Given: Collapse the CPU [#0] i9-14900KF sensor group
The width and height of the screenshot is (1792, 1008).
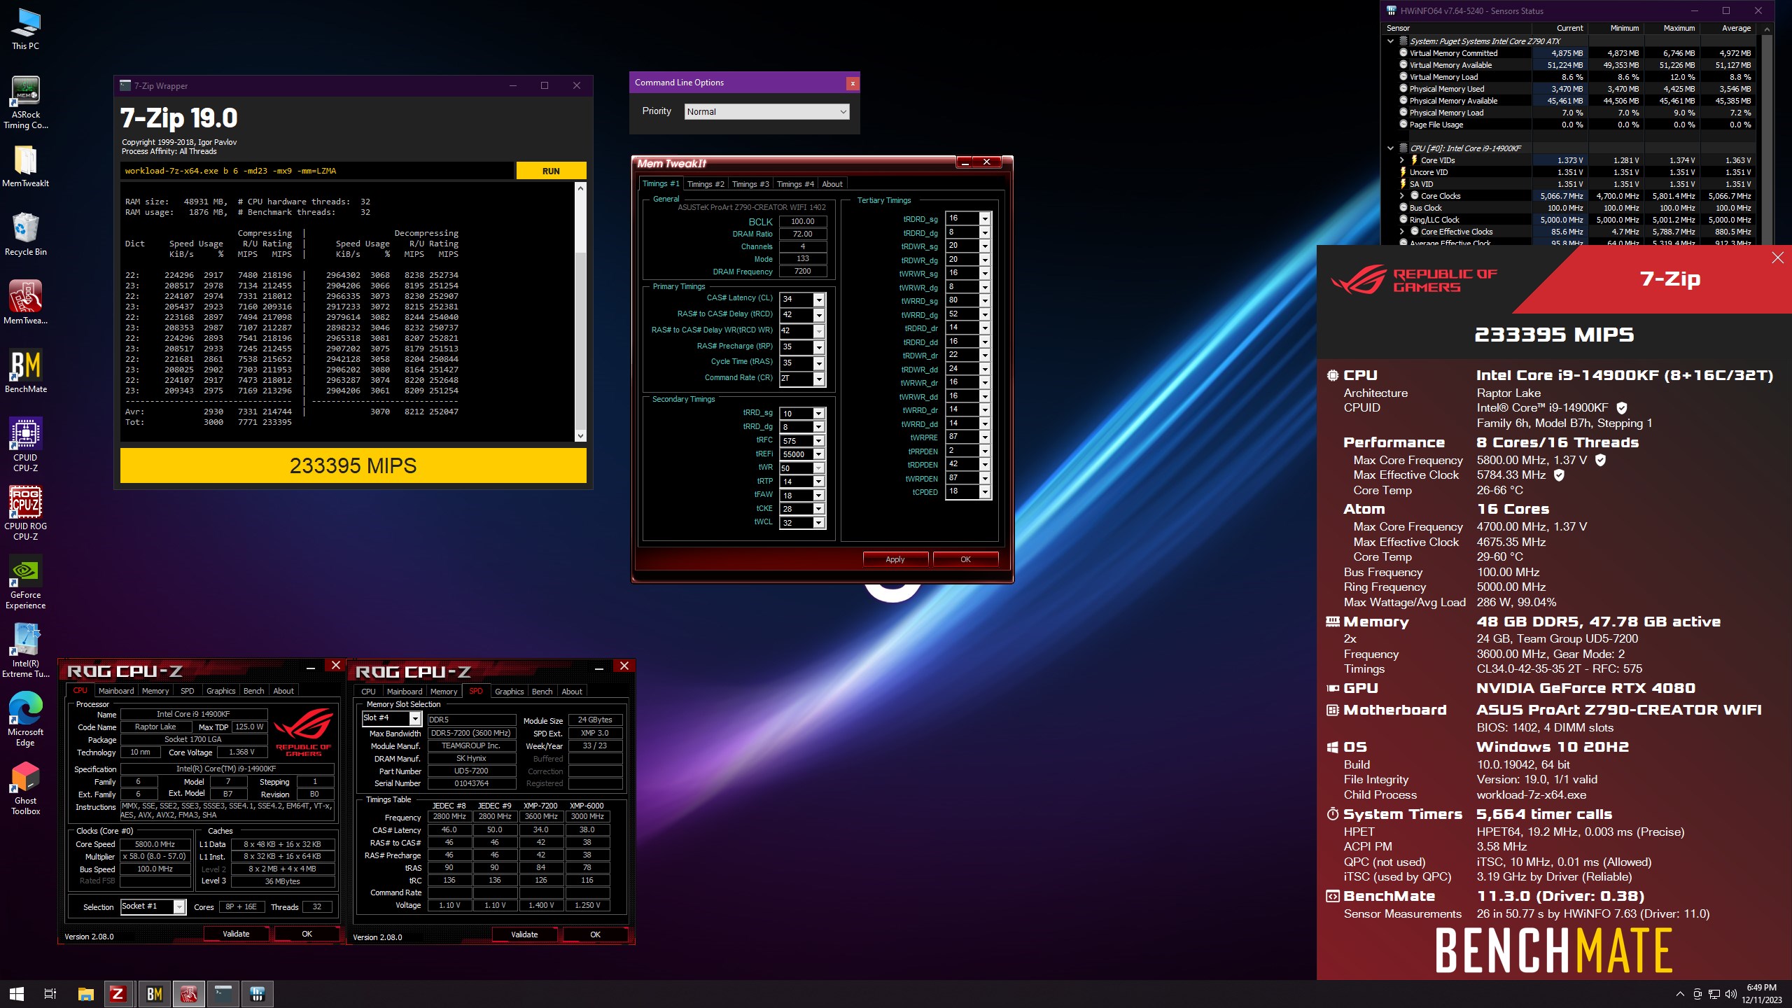Looking at the screenshot, I should tap(1390, 148).
